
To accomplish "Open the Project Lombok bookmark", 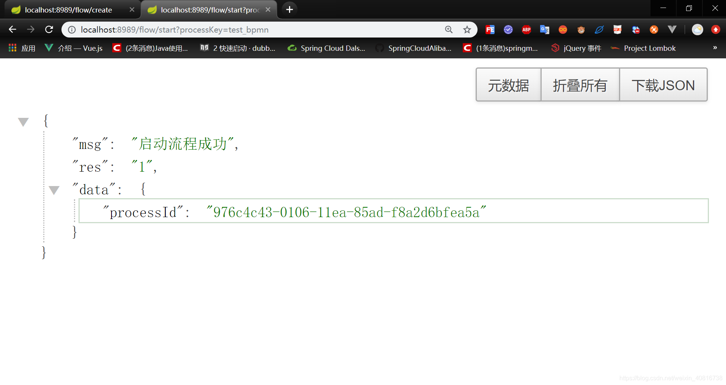I will [x=649, y=48].
